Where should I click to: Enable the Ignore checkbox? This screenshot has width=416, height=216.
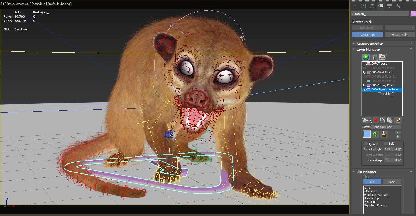point(366,144)
